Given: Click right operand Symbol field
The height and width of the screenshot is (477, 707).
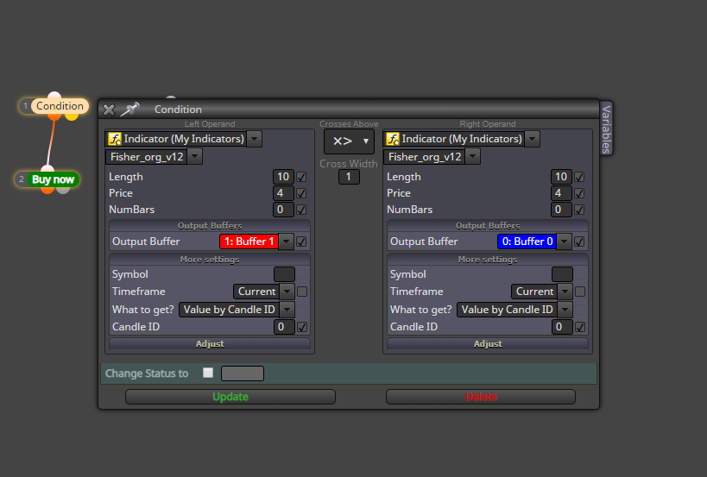Looking at the screenshot, I should coord(562,274).
